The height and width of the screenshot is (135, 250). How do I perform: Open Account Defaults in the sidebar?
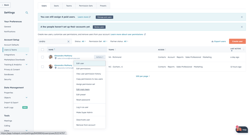click(x=12, y=45)
